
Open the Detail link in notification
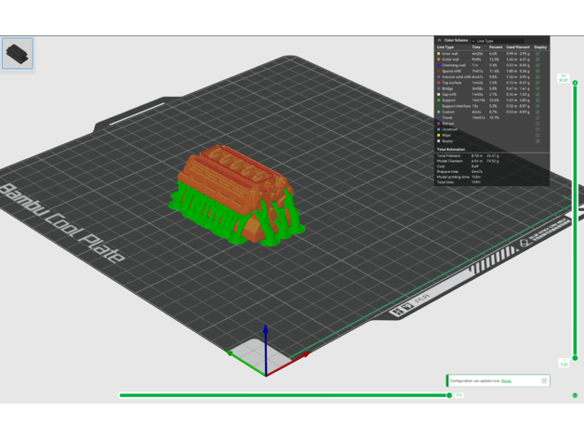507,380
